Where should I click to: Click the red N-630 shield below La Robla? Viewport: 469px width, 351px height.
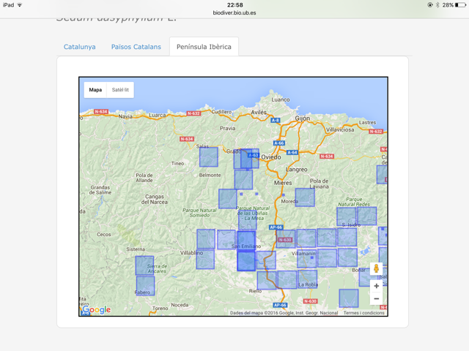pos(310,301)
